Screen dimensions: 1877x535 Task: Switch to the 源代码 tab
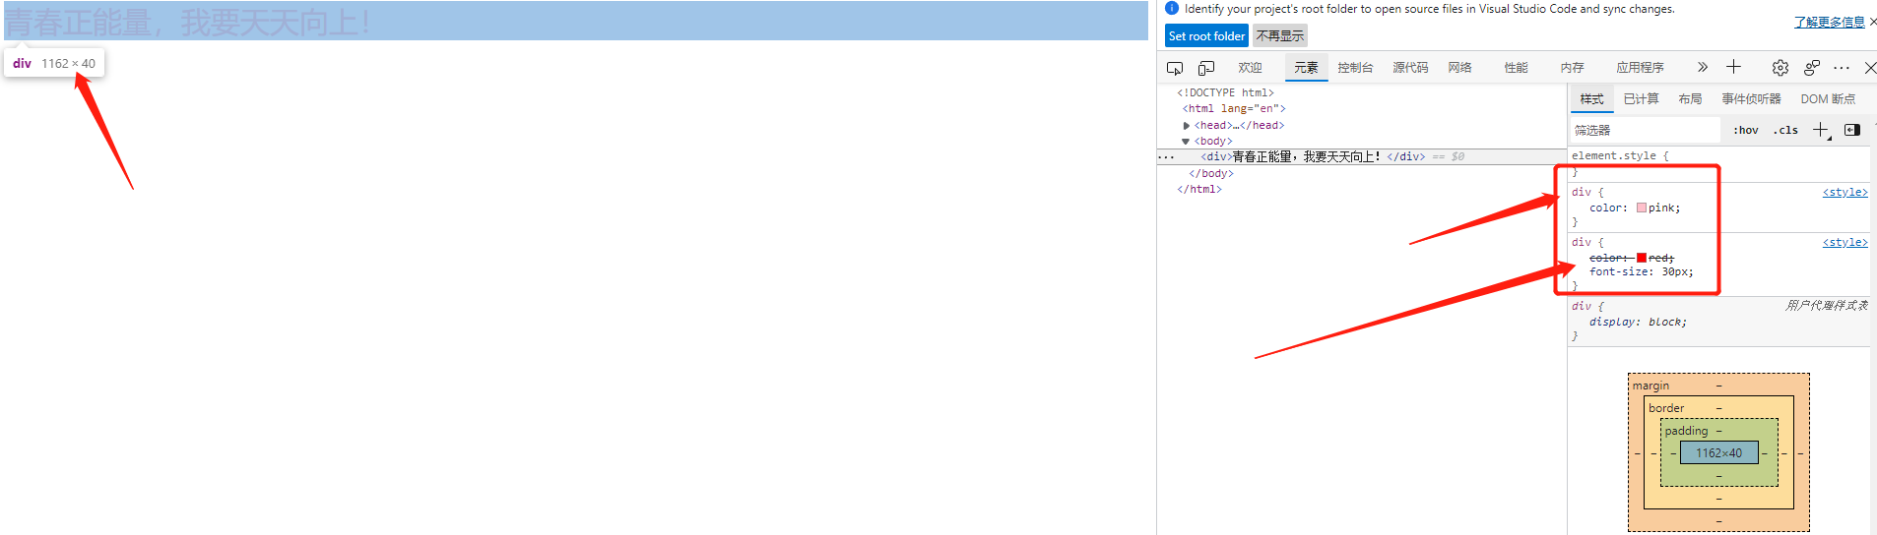pos(1410,68)
